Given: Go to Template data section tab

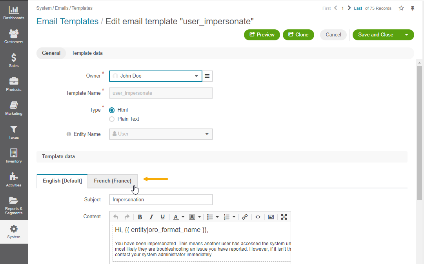Looking at the screenshot, I should (87, 53).
